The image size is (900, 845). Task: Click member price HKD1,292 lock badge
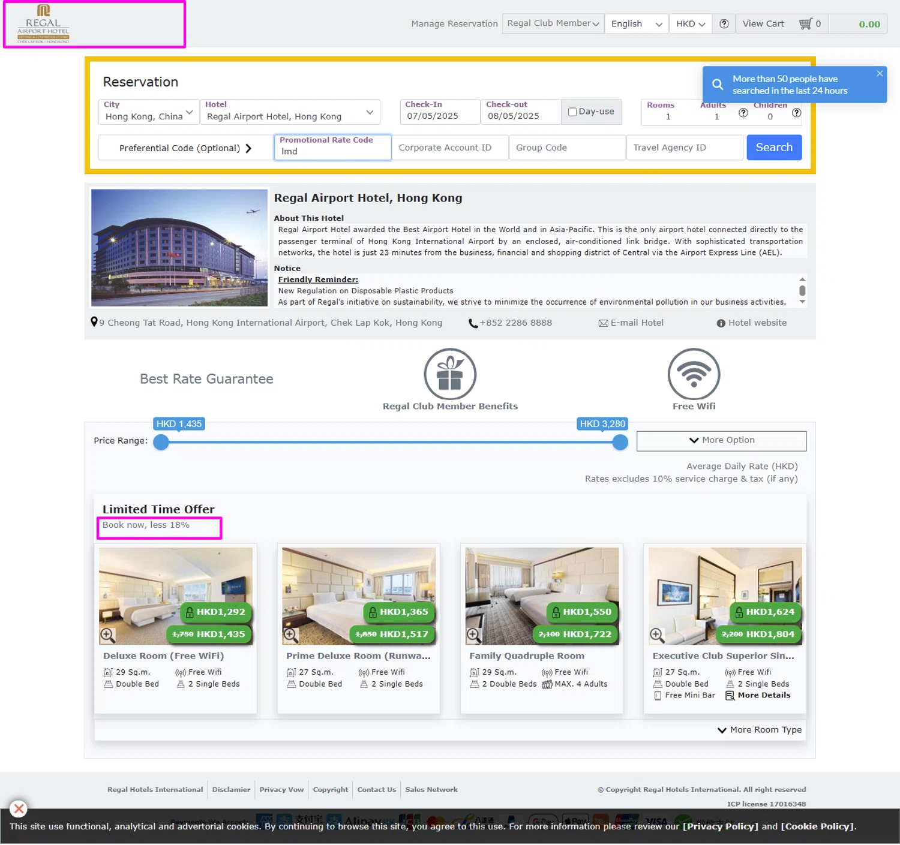pos(216,612)
